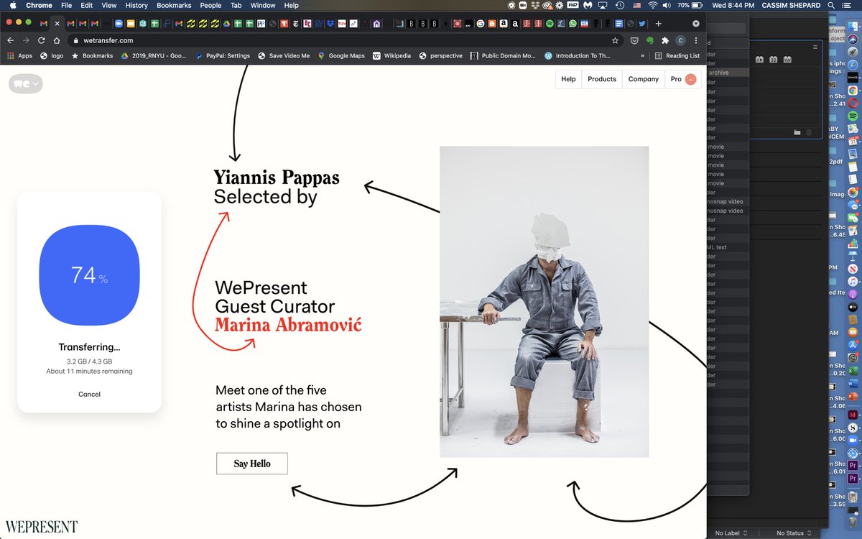Open the WeTransfer logo menu
This screenshot has width=862, height=539.
coord(26,83)
